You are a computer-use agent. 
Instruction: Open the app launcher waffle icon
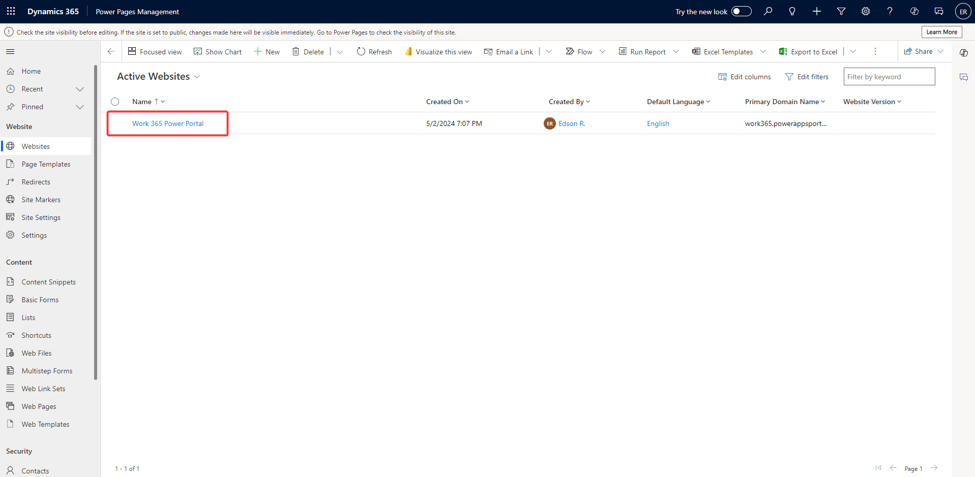click(x=11, y=11)
